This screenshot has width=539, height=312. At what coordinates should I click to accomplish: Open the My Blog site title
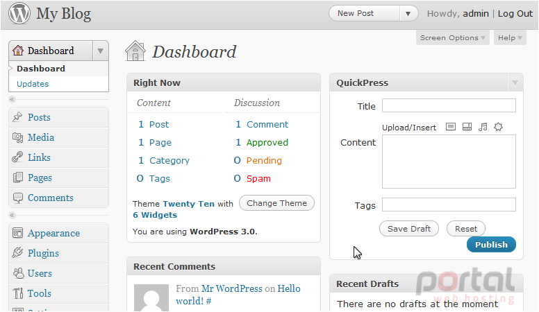(64, 14)
